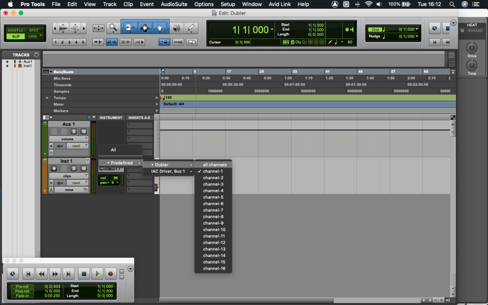Click the Inst 1 output SynthMstr1-1 selector
Screen dimensions: 488x305
pos(111,169)
